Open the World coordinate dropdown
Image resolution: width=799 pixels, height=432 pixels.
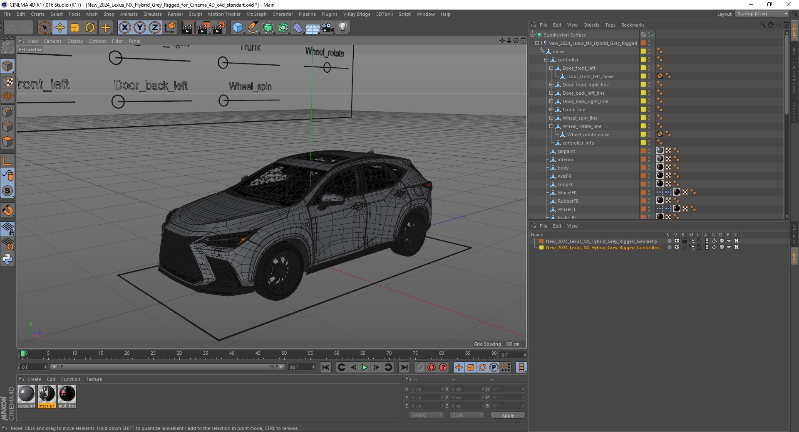click(x=427, y=415)
